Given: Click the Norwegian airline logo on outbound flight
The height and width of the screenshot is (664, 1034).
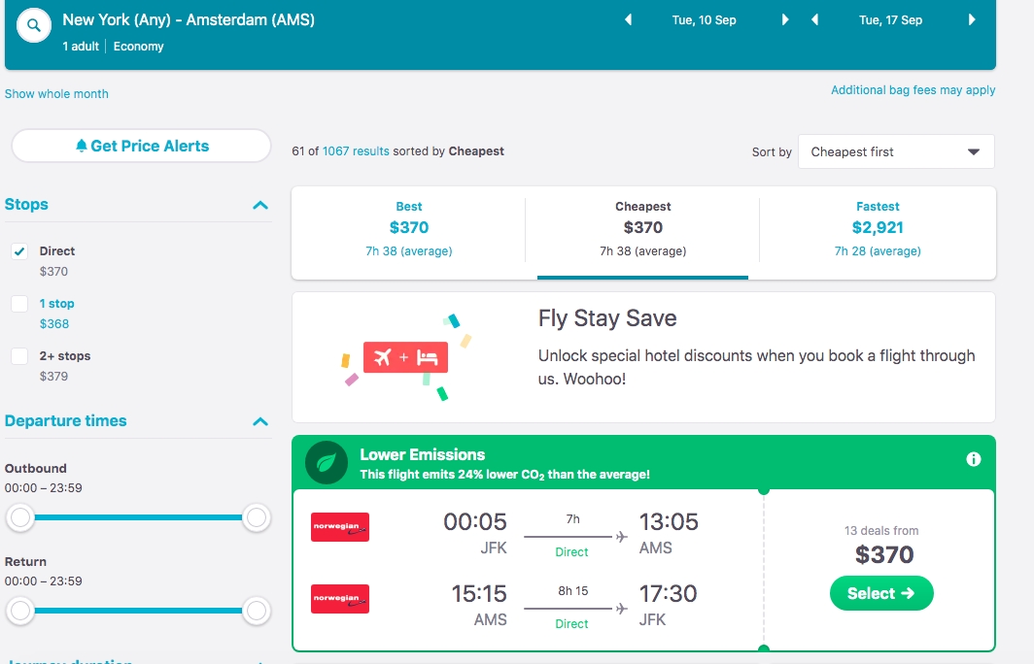Looking at the screenshot, I should pos(340,527).
